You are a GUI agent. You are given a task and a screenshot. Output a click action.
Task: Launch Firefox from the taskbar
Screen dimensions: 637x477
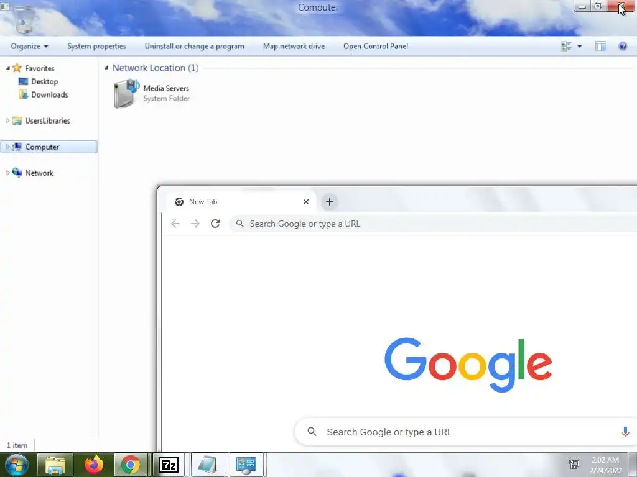[x=94, y=465]
